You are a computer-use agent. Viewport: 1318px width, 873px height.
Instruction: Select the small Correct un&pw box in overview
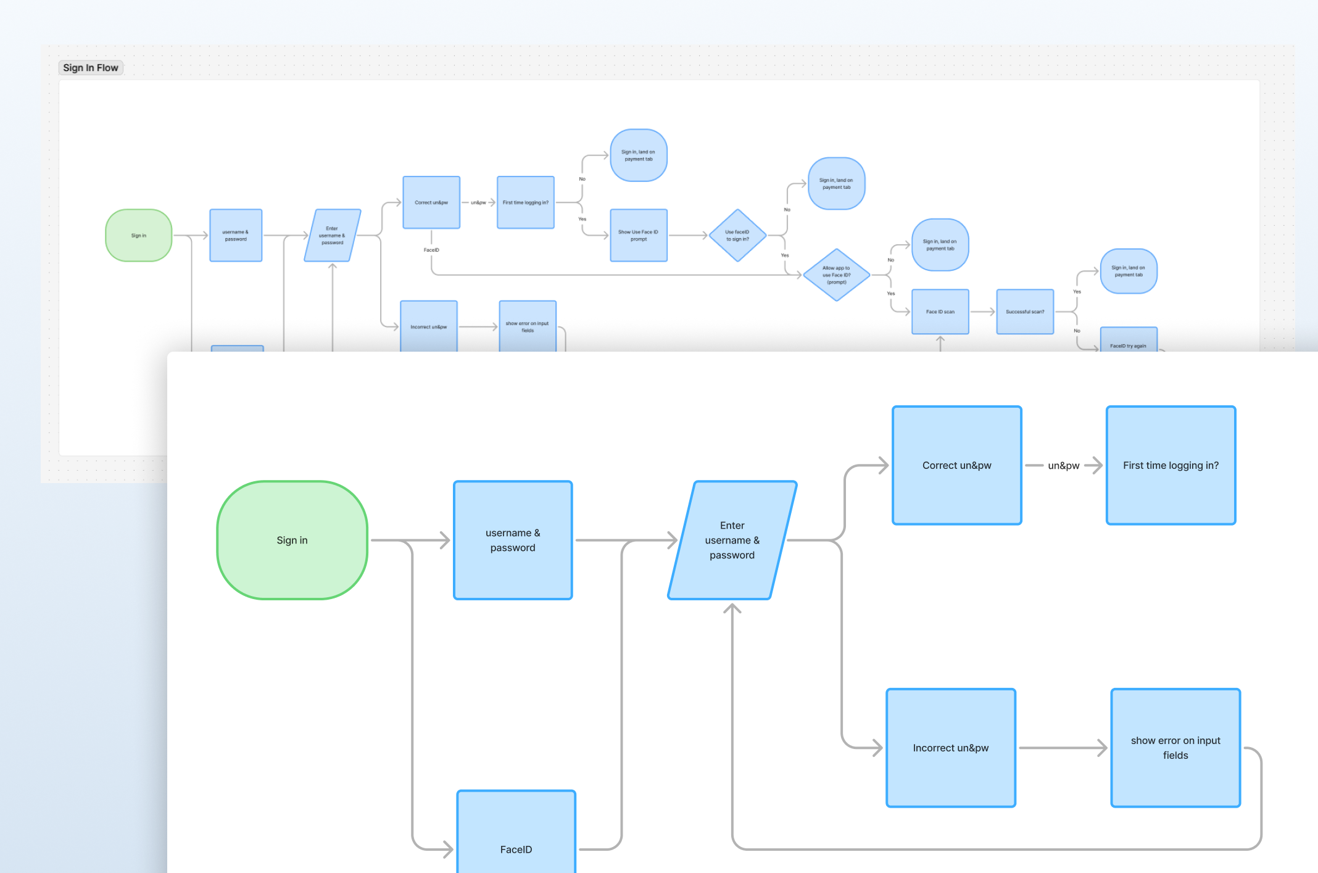[x=431, y=202]
